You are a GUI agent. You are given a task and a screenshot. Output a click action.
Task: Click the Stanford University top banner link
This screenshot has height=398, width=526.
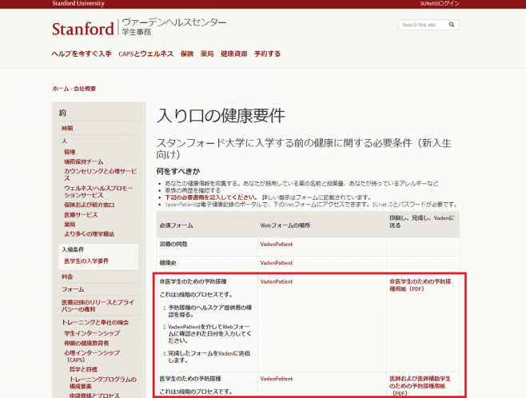pos(78,3)
